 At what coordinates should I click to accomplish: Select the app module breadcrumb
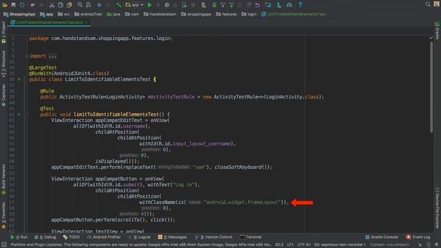click(x=46, y=14)
